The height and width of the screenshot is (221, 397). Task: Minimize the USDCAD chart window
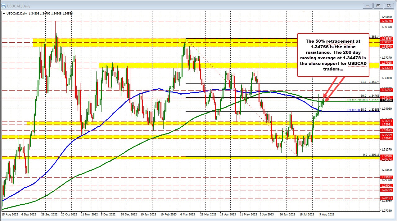click(x=367, y=6)
